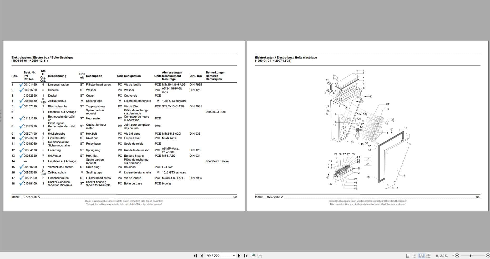Switch to single page view
The height and width of the screenshot is (259, 490).
click(x=408, y=255)
